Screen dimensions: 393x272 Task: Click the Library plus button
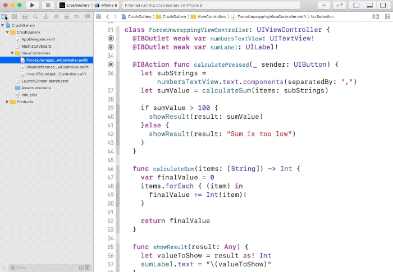(324, 5)
